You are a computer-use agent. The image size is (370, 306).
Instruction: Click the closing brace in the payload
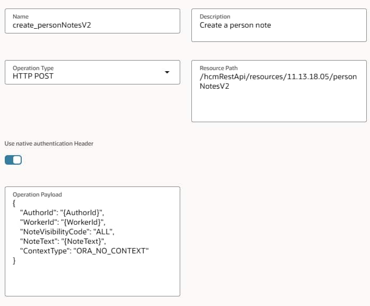[x=14, y=260]
